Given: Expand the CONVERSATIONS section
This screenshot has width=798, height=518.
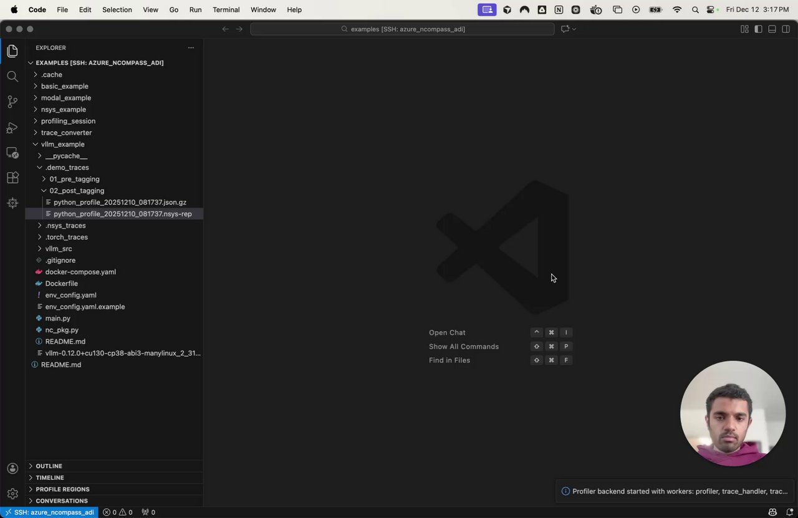Looking at the screenshot, I should click(114, 501).
